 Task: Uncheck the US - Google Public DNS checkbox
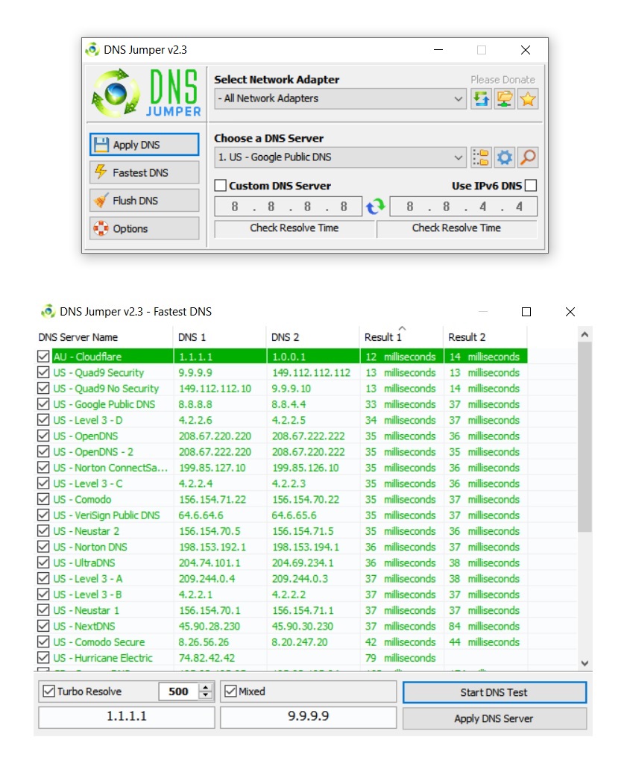point(43,404)
